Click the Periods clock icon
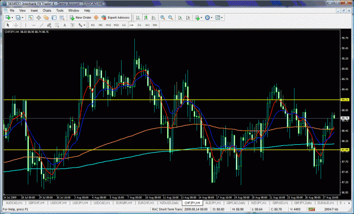354x214 pixels. pyautogui.click(x=207, y=18)
